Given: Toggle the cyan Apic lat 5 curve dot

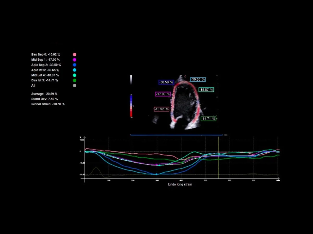Looking at the screenshot, I should tap(75, 70).
